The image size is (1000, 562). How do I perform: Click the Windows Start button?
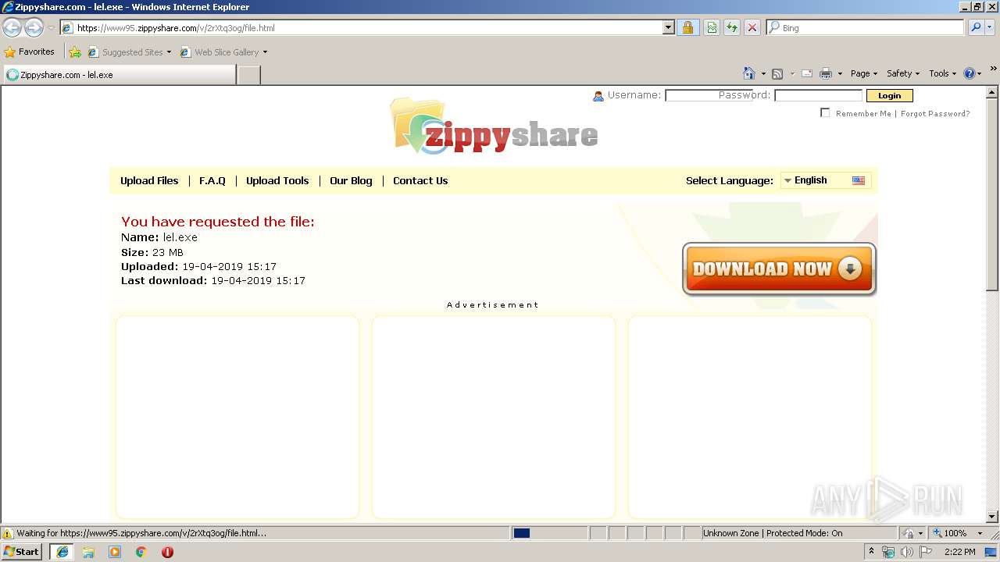[21, 552]
